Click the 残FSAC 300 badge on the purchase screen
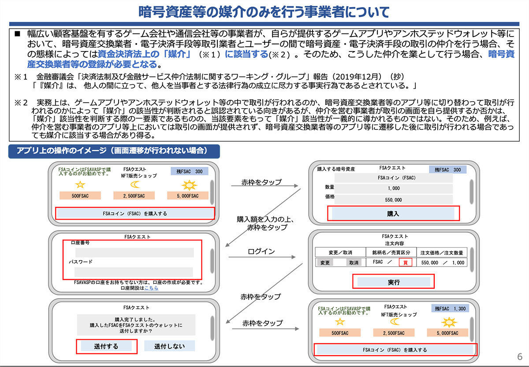 click(x=447, y=170)
